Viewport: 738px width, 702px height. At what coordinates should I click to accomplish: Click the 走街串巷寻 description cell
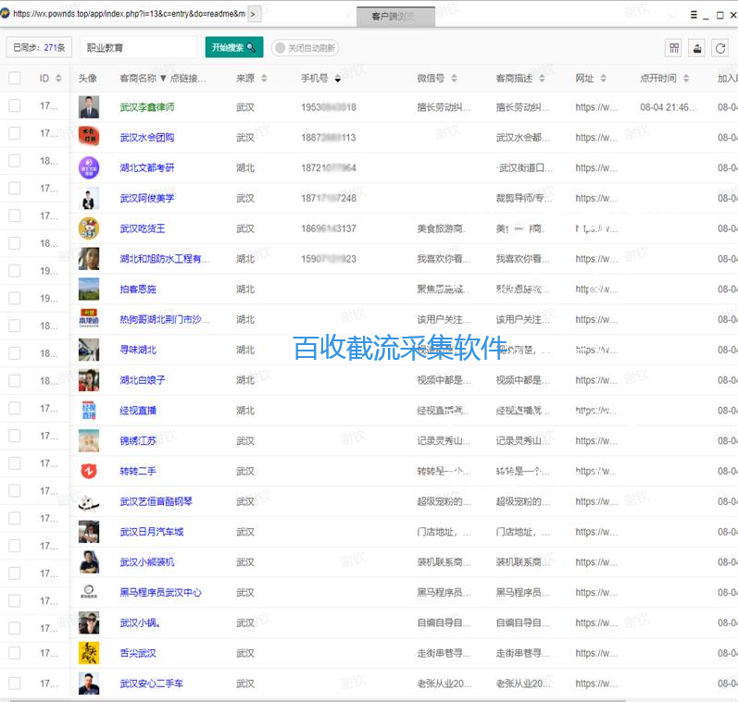pyautogui.click(x=522, y=653)
